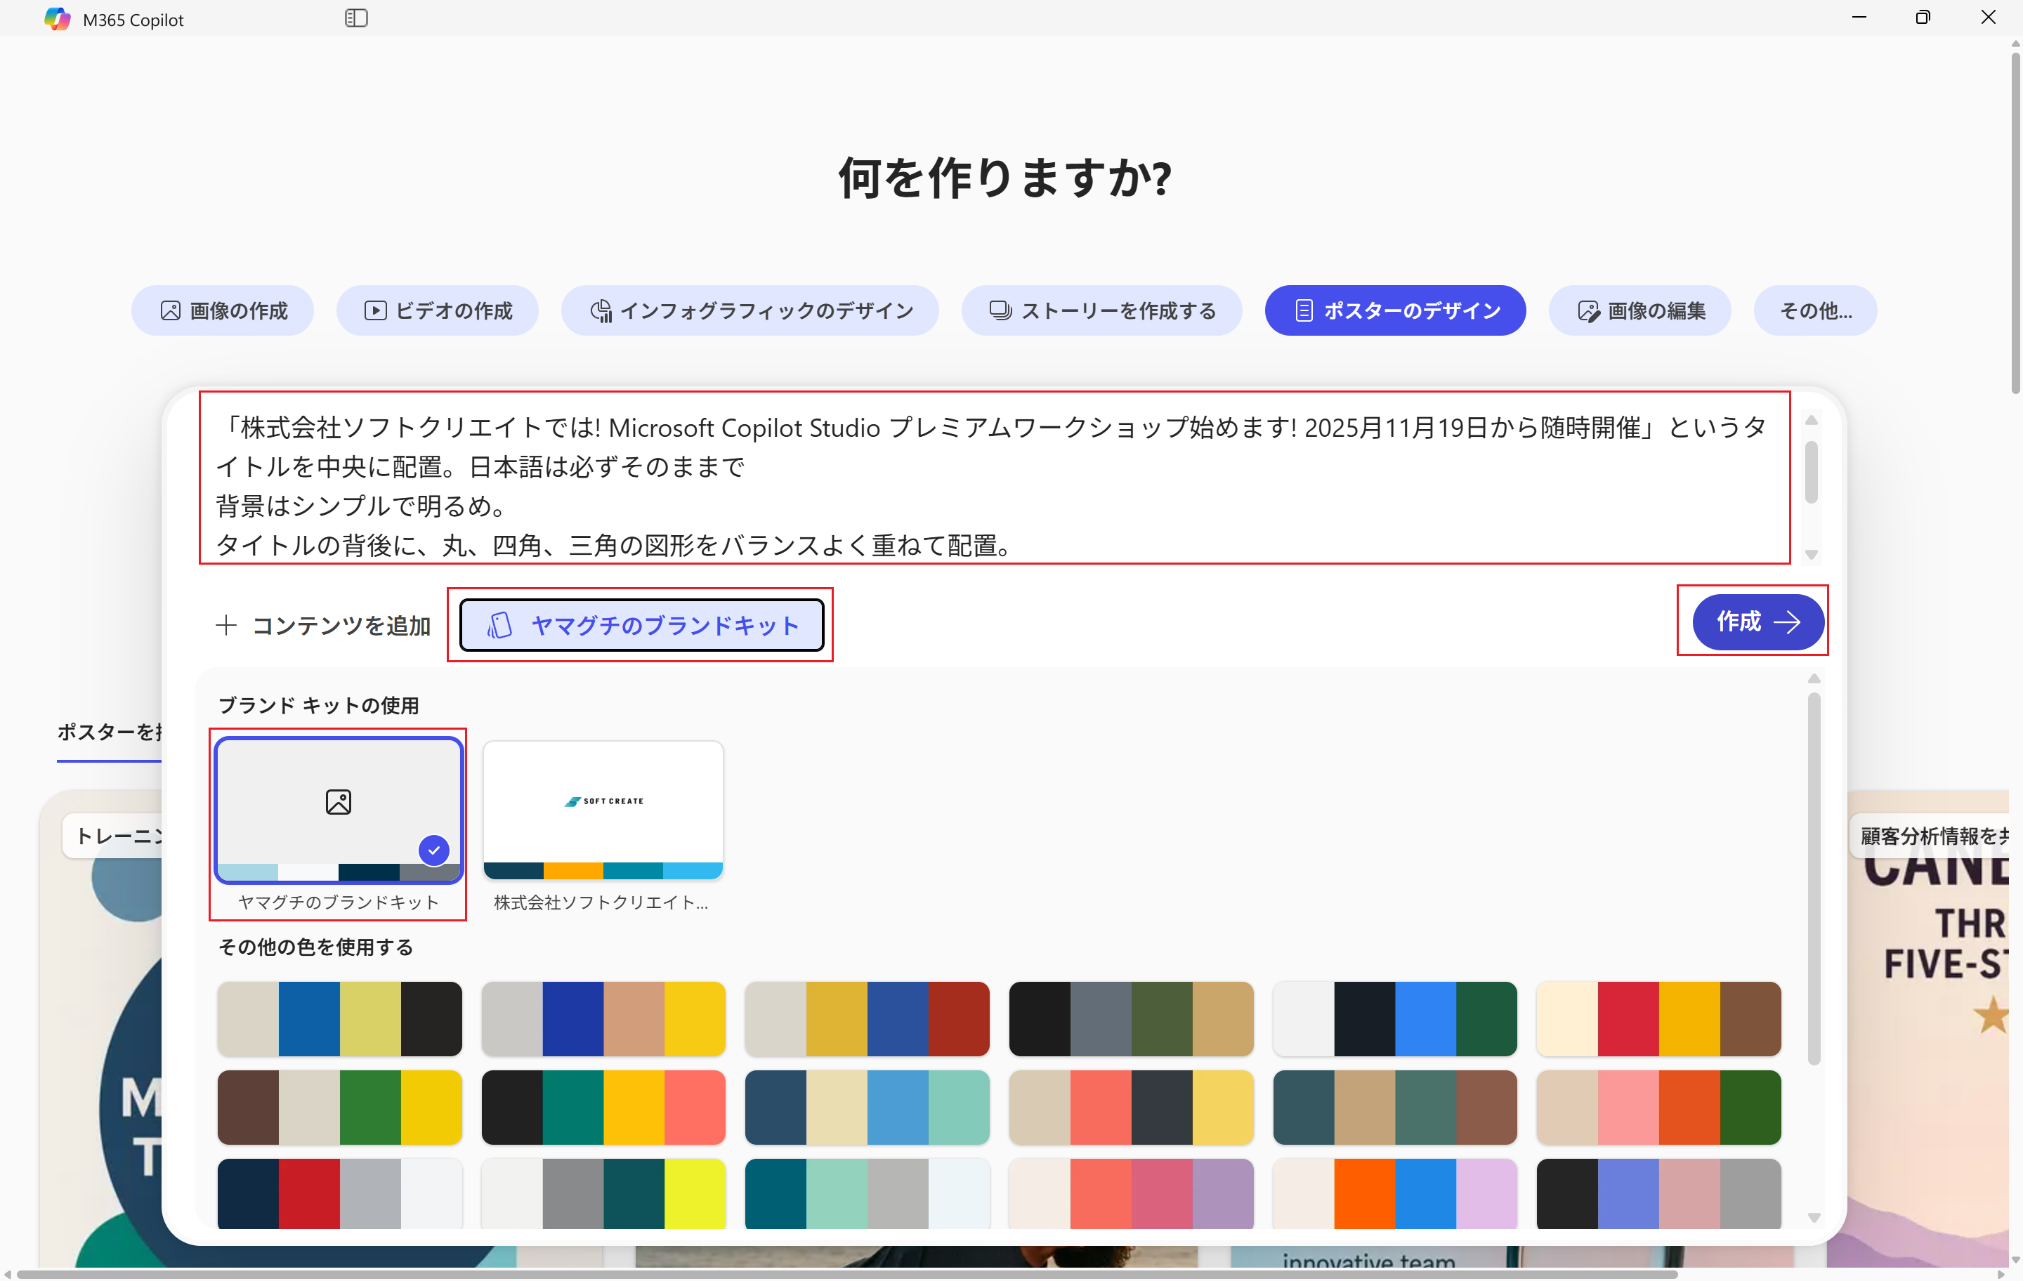Open ビデオの作成 (video creation) option

(x=437, y=310)
